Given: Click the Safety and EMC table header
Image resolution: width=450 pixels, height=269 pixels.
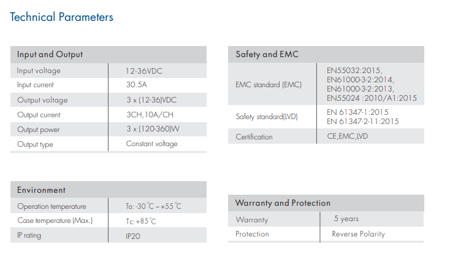Looking at the screenshot, I should pos(326,54).
